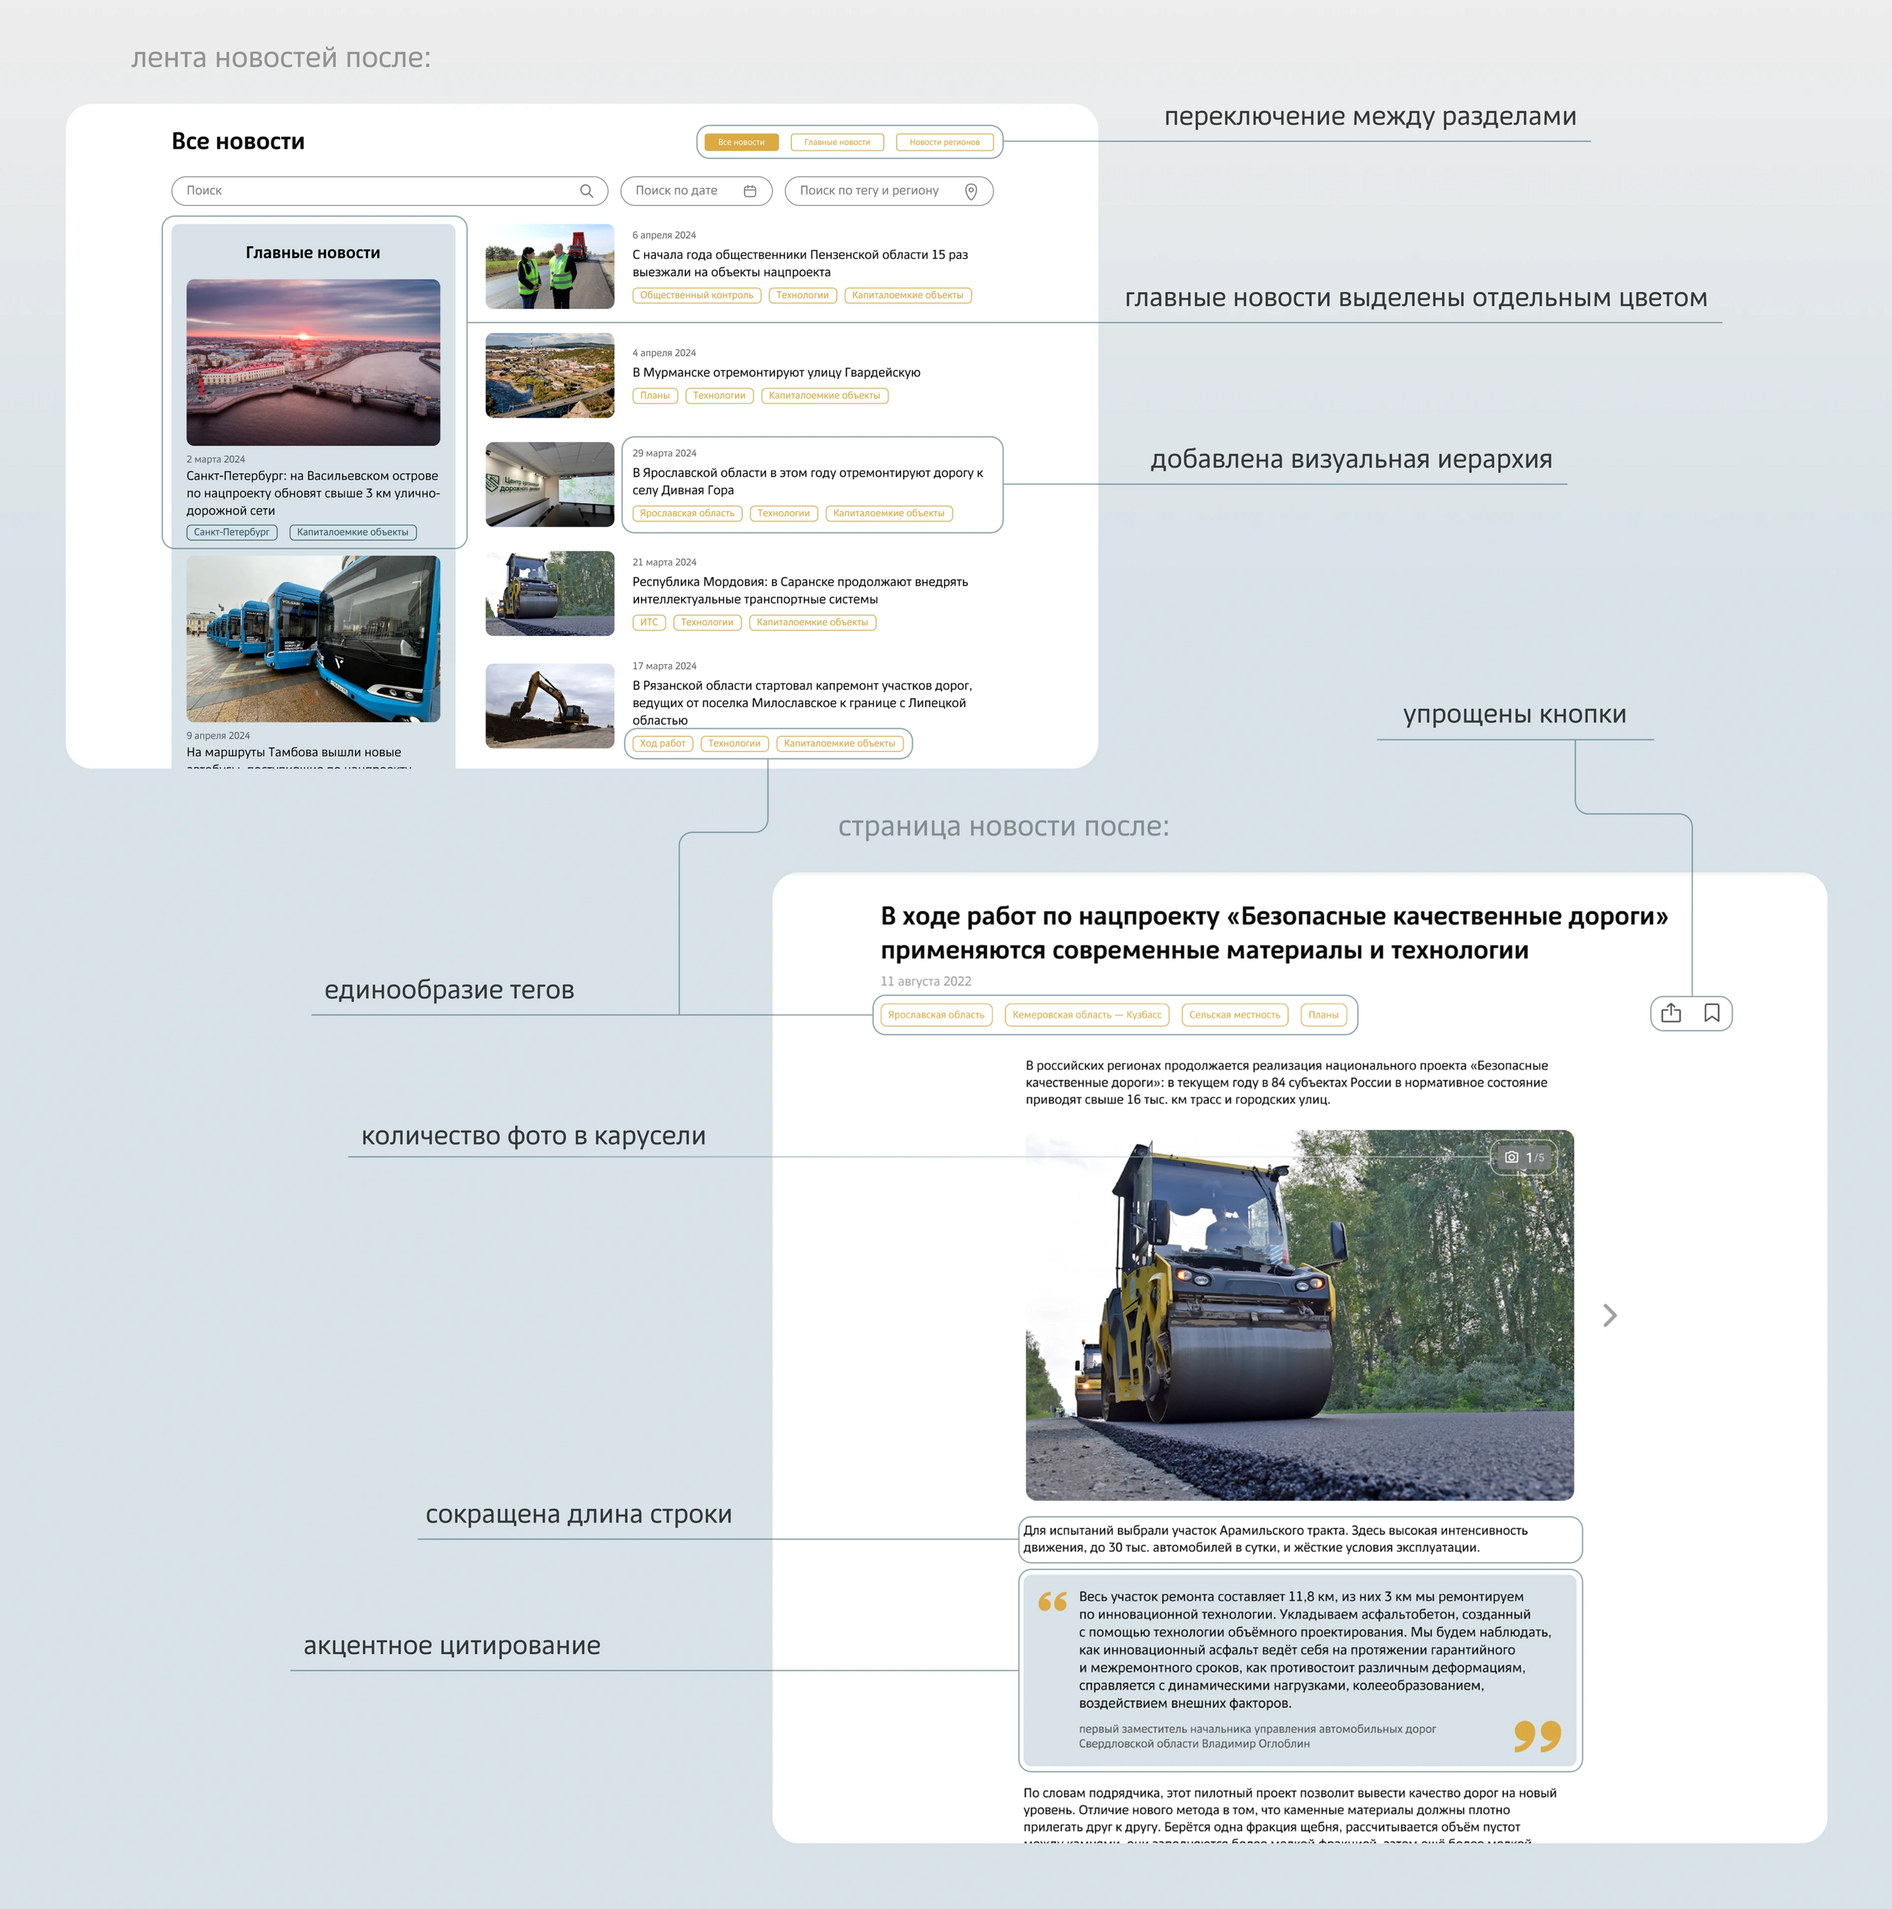Open the calendar date picker icon
This screenshot has height=1909, width=1892.
tap(750, 191)
